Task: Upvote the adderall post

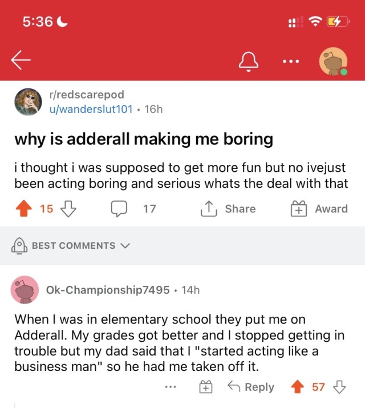Action: pos(25,209)
